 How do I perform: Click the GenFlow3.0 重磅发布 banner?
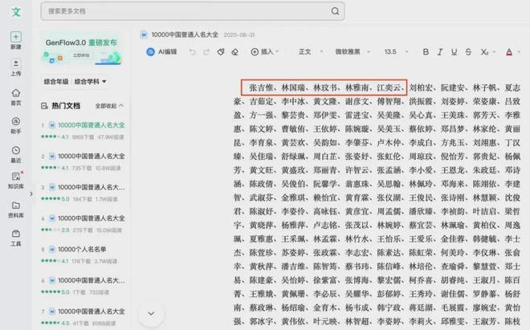(x=82, y=49)
